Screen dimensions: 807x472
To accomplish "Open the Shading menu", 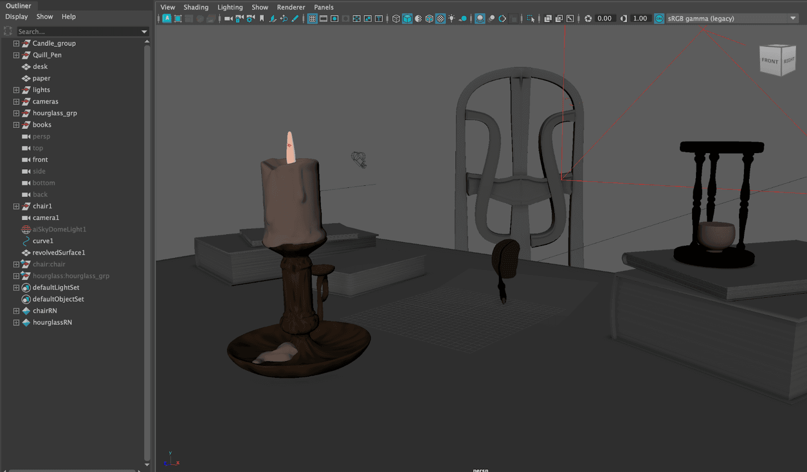I will coord(196,7).
